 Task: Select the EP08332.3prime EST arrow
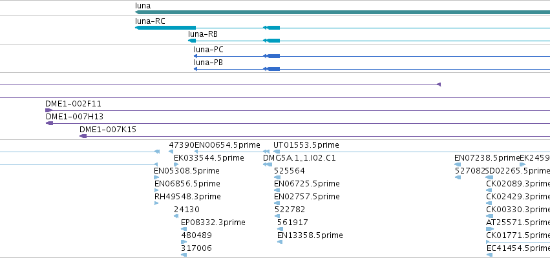click(184, 229)
